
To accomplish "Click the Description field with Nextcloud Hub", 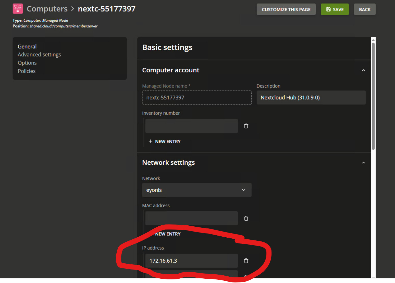I will tap(311, 98).
